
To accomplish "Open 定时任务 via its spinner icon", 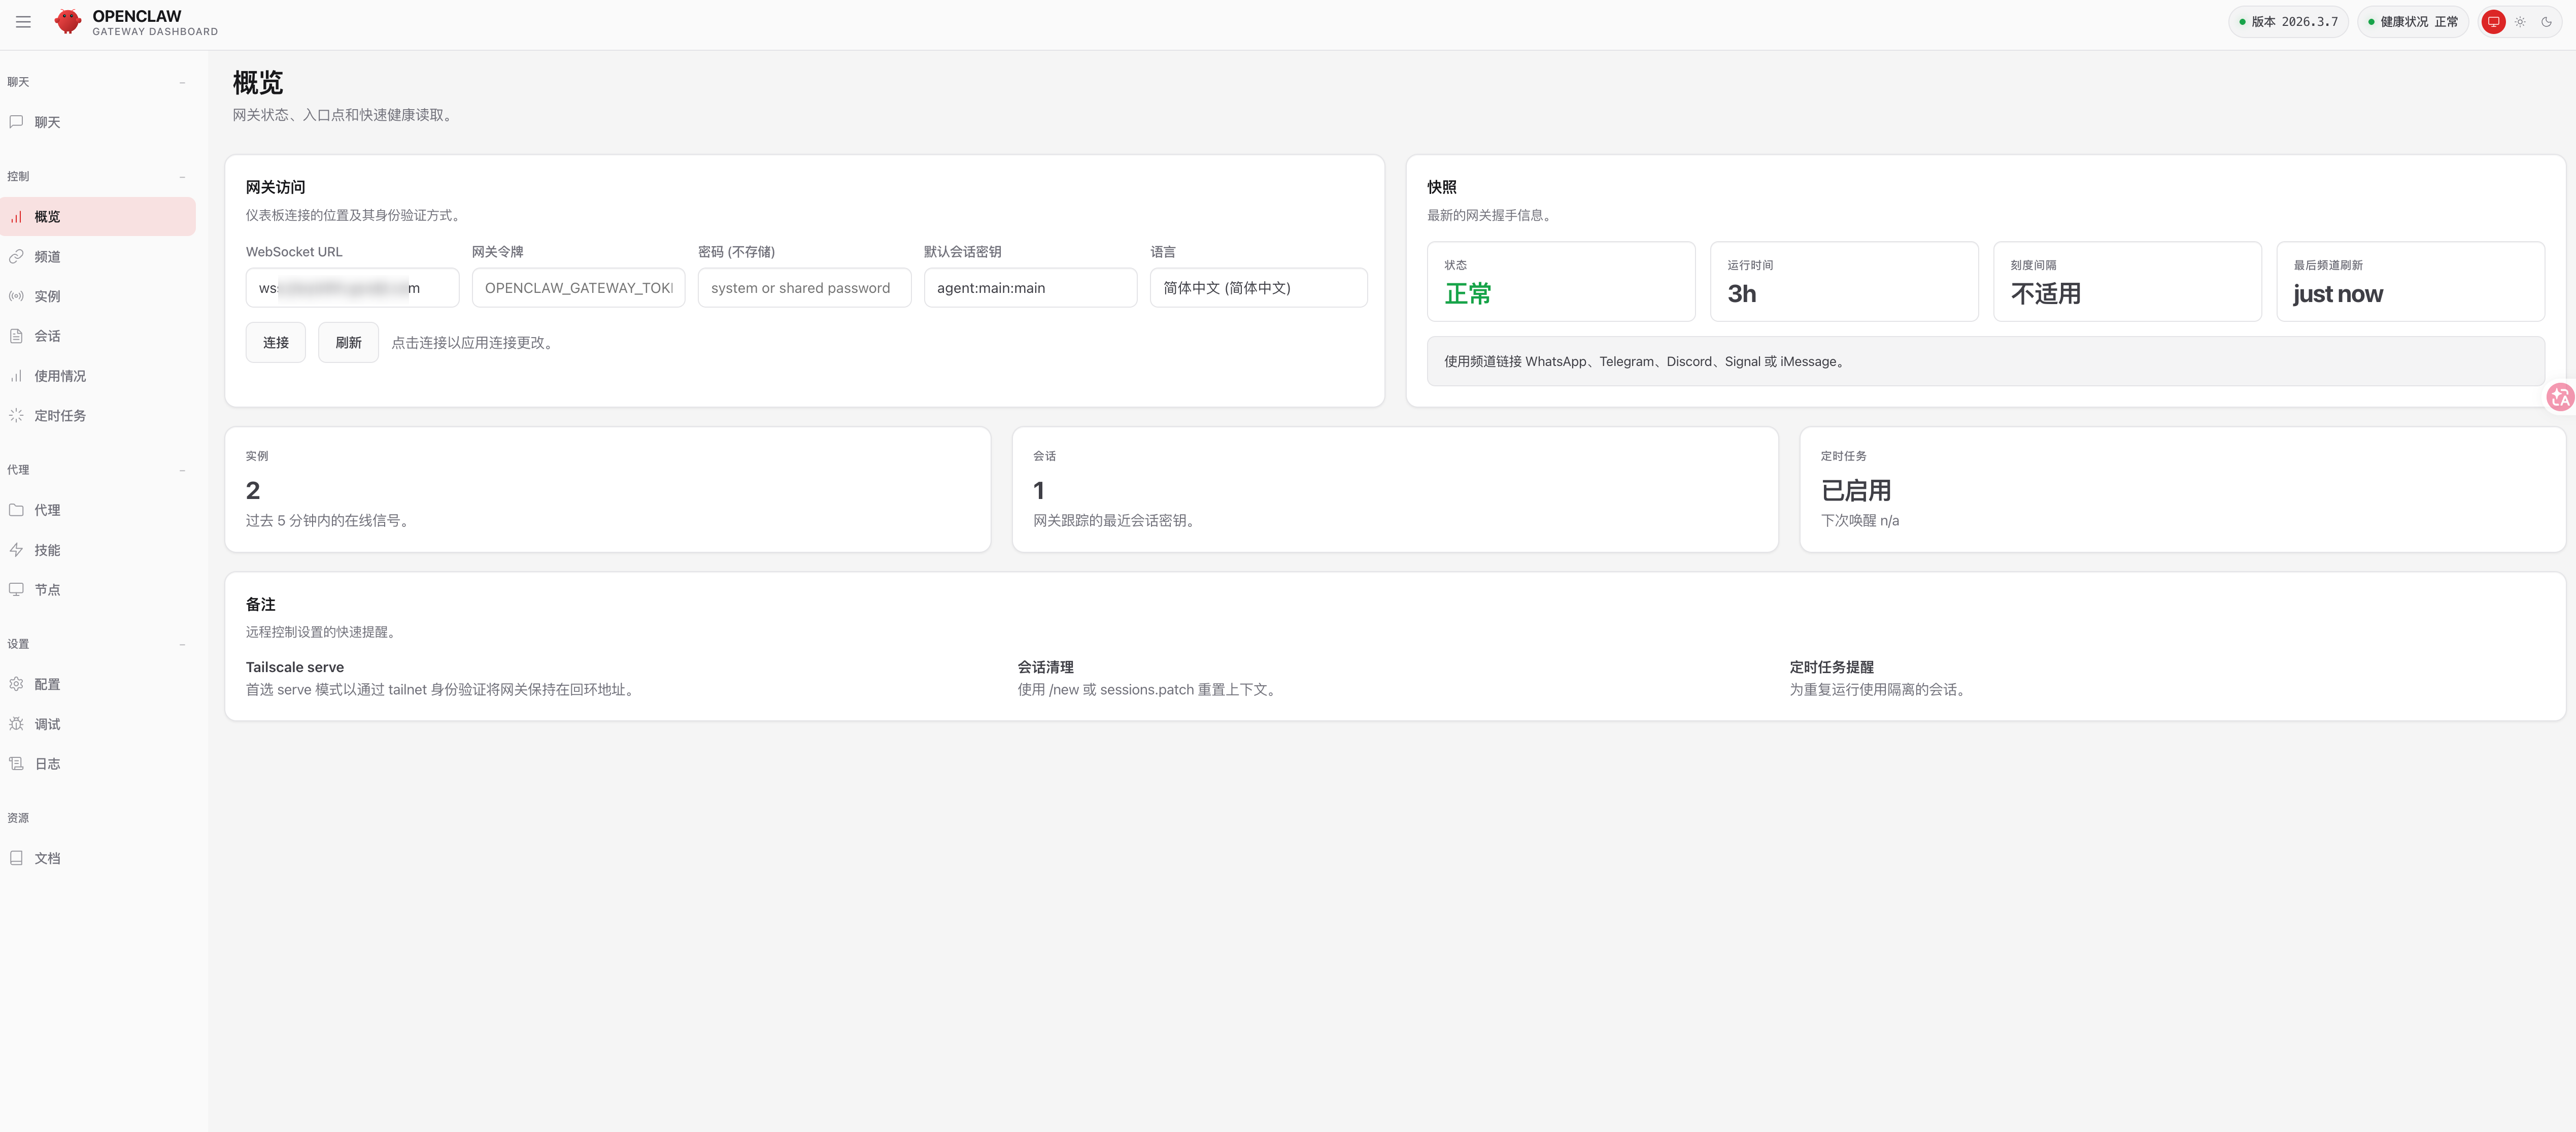I will point(16,416).
